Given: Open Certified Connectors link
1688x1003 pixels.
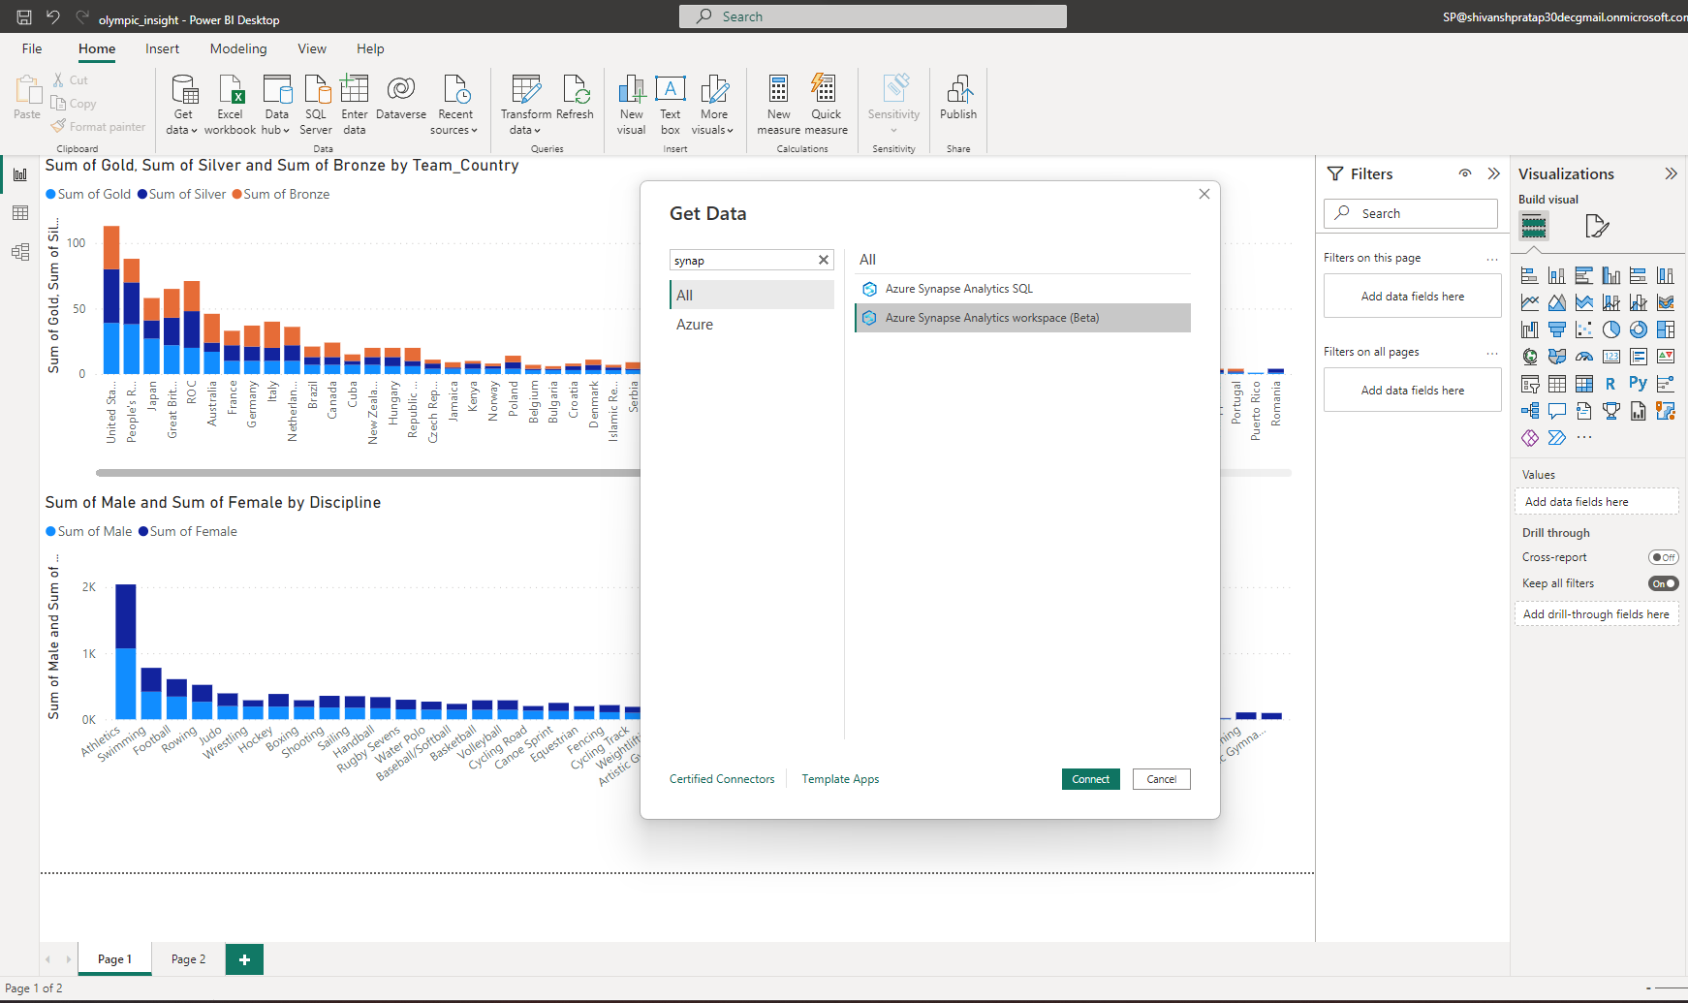Looking at the screenshot, I should (722, 779).
